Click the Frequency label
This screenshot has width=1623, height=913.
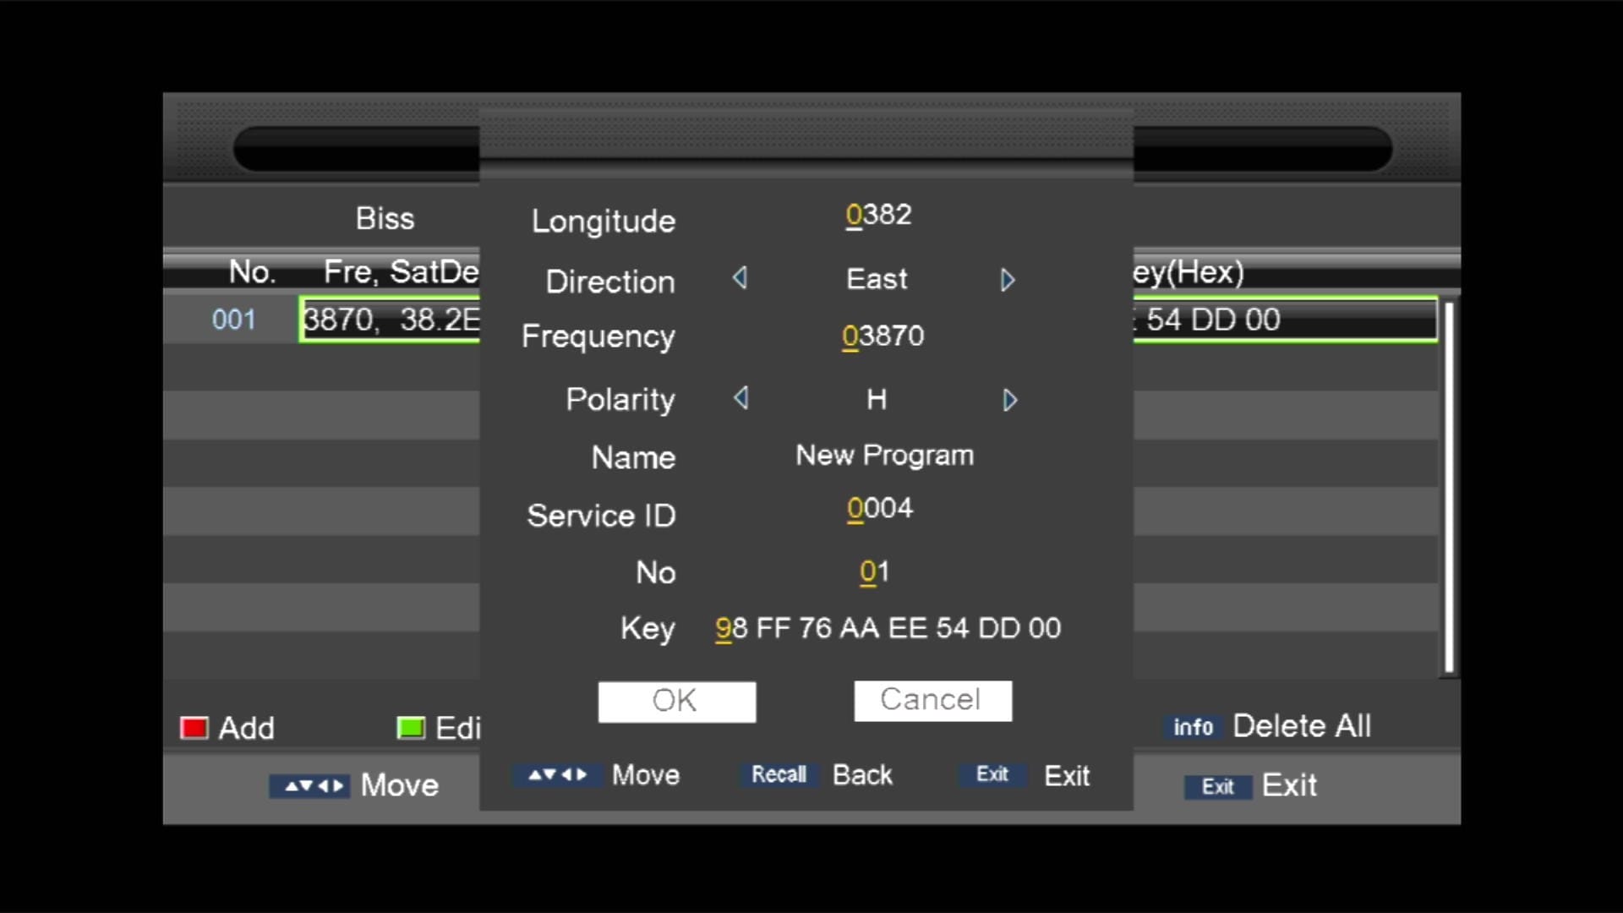point(598,337)
